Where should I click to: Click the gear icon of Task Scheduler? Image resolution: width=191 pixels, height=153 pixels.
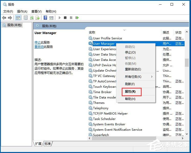(x=90, y=119)
